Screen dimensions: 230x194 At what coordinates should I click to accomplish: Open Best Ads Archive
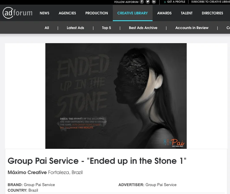pos(143,28)
